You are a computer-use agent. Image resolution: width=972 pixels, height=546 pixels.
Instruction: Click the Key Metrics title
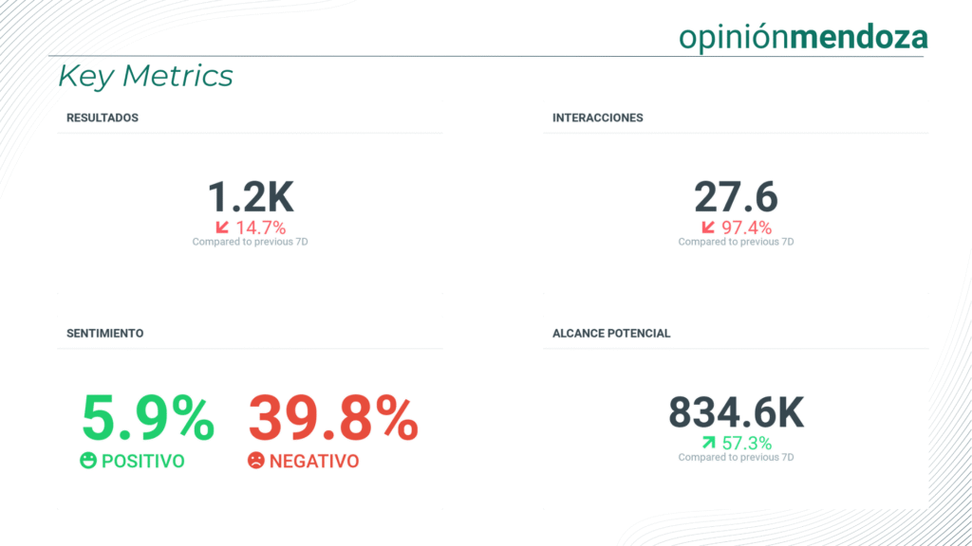pyautogui.click(x=145, y=76)
